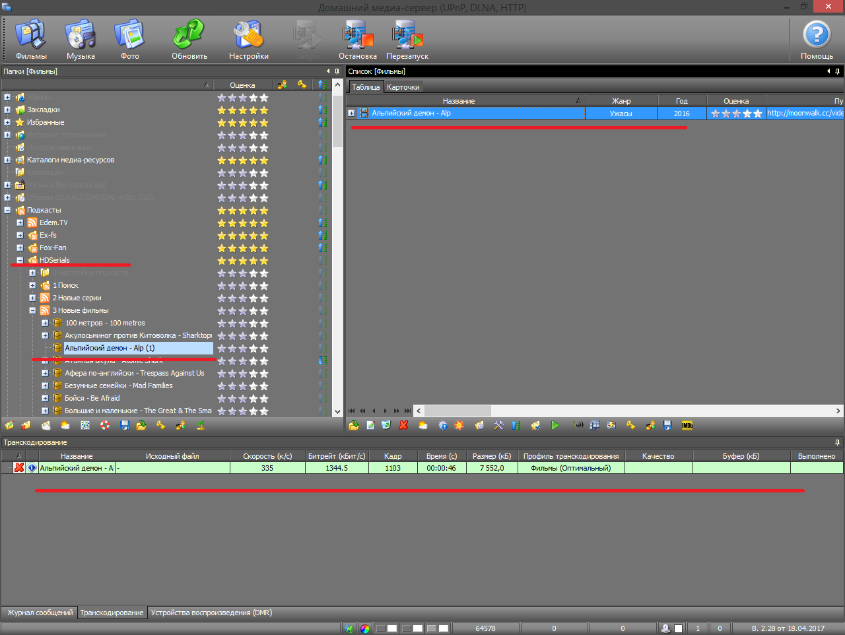This screenshot has width=845, height=635.
Task: Click the lifebuoy icon in folder toolbar
Action: [104, 426]
